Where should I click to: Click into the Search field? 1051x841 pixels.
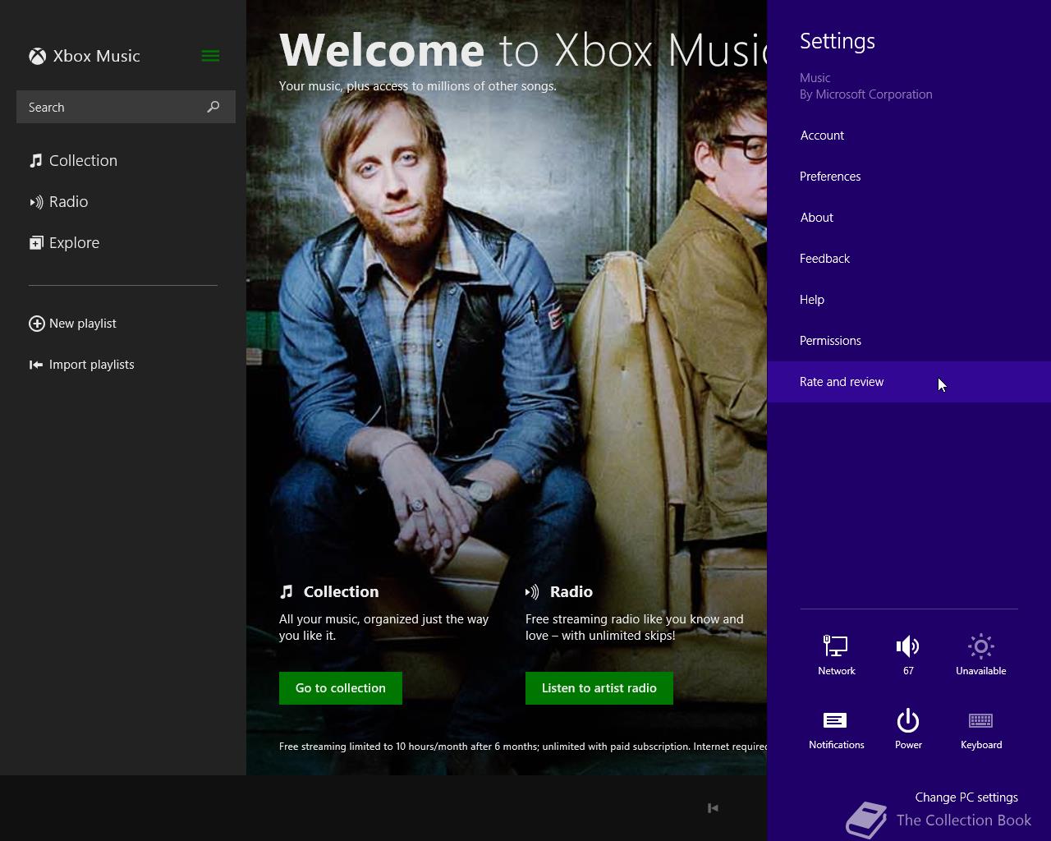click(126, 107)
